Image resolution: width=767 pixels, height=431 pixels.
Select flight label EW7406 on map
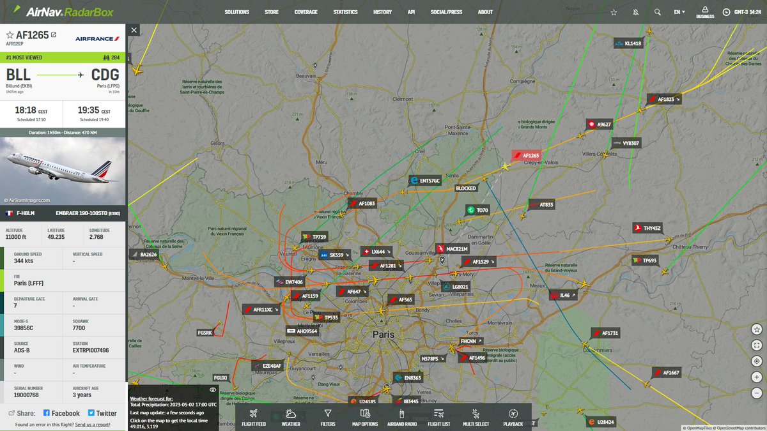tap(290, 282)
